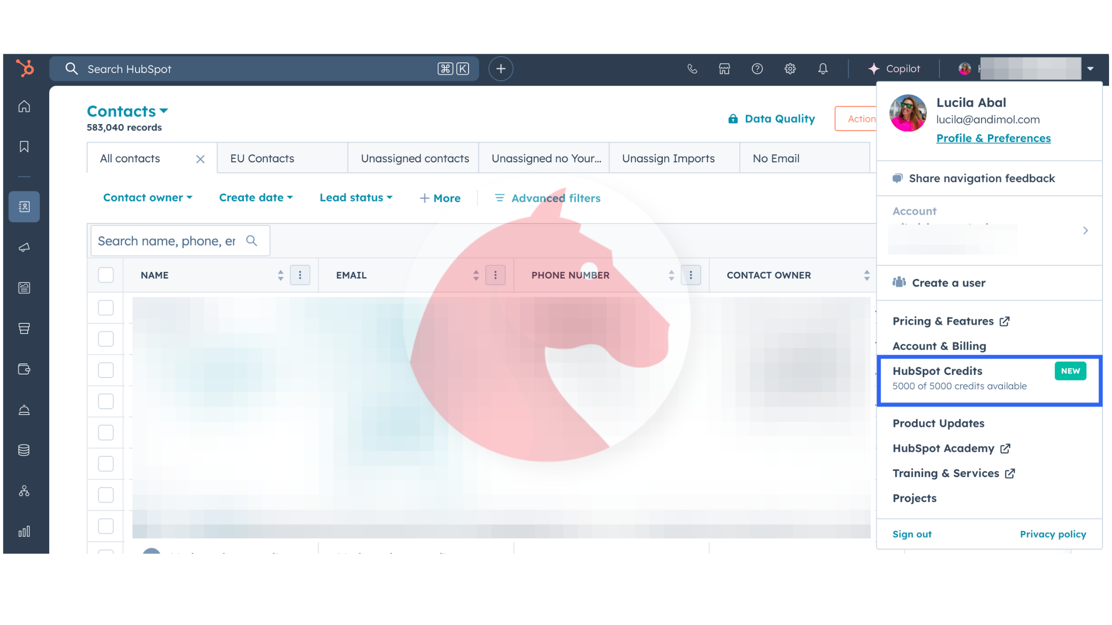Click Advanced filters button
This screenshot has height=625, width=1112.
(548, 198)
